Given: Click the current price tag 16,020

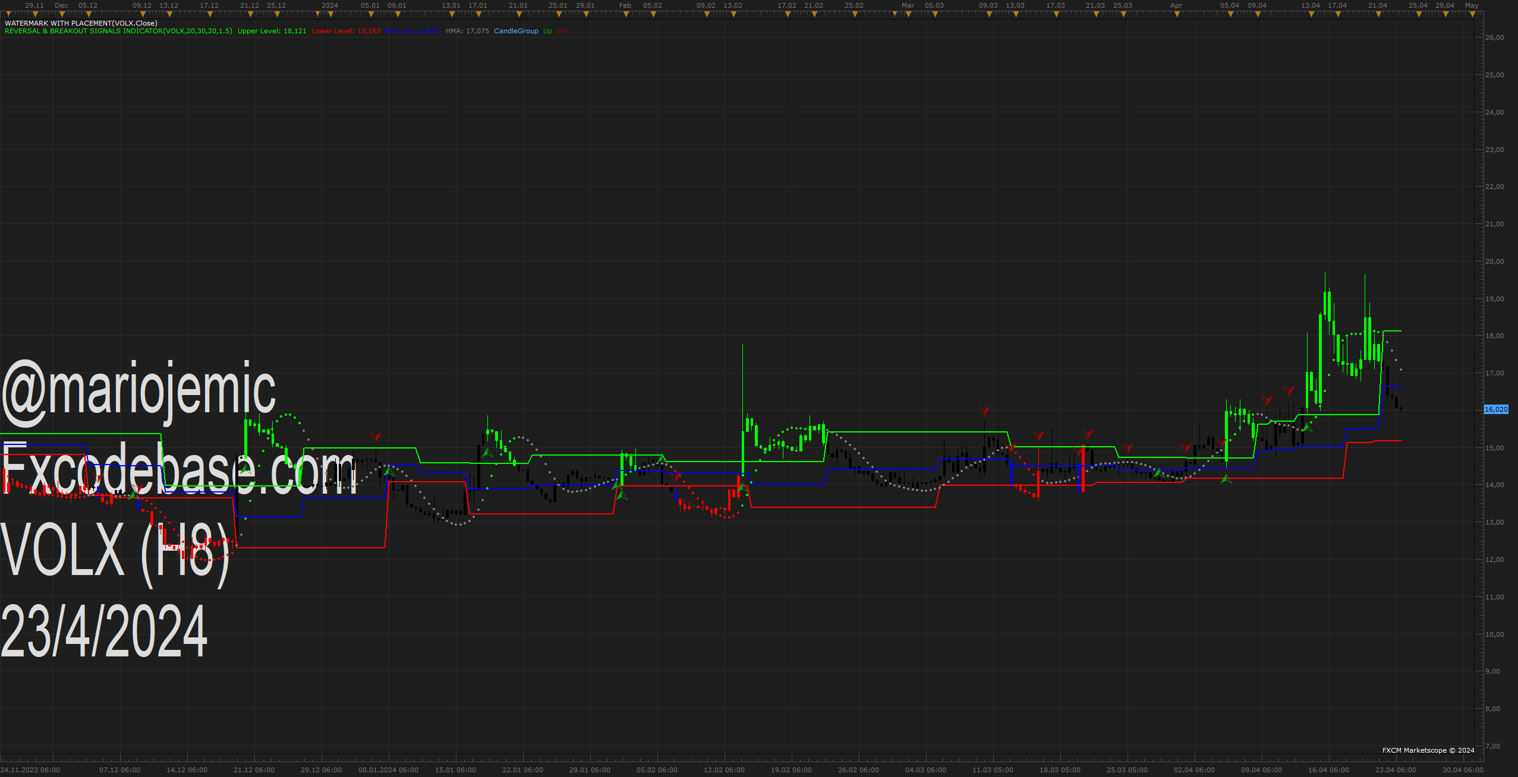Looking at the screenshot, I should tap(1496, 409).
